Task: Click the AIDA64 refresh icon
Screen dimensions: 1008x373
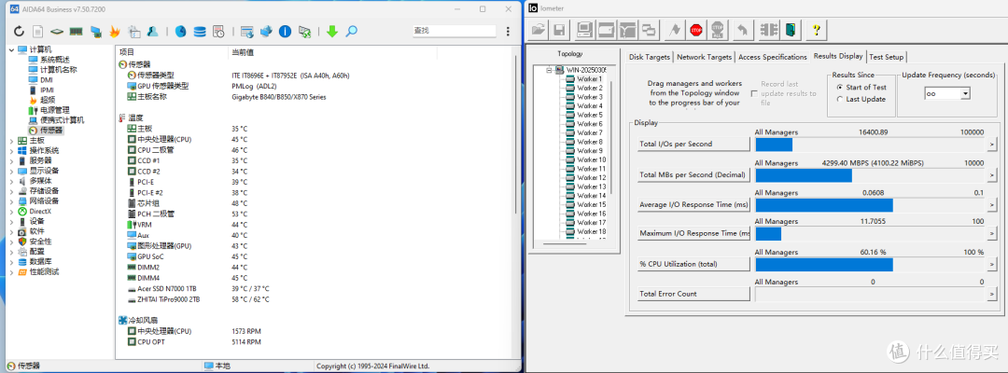Action: 19,31
